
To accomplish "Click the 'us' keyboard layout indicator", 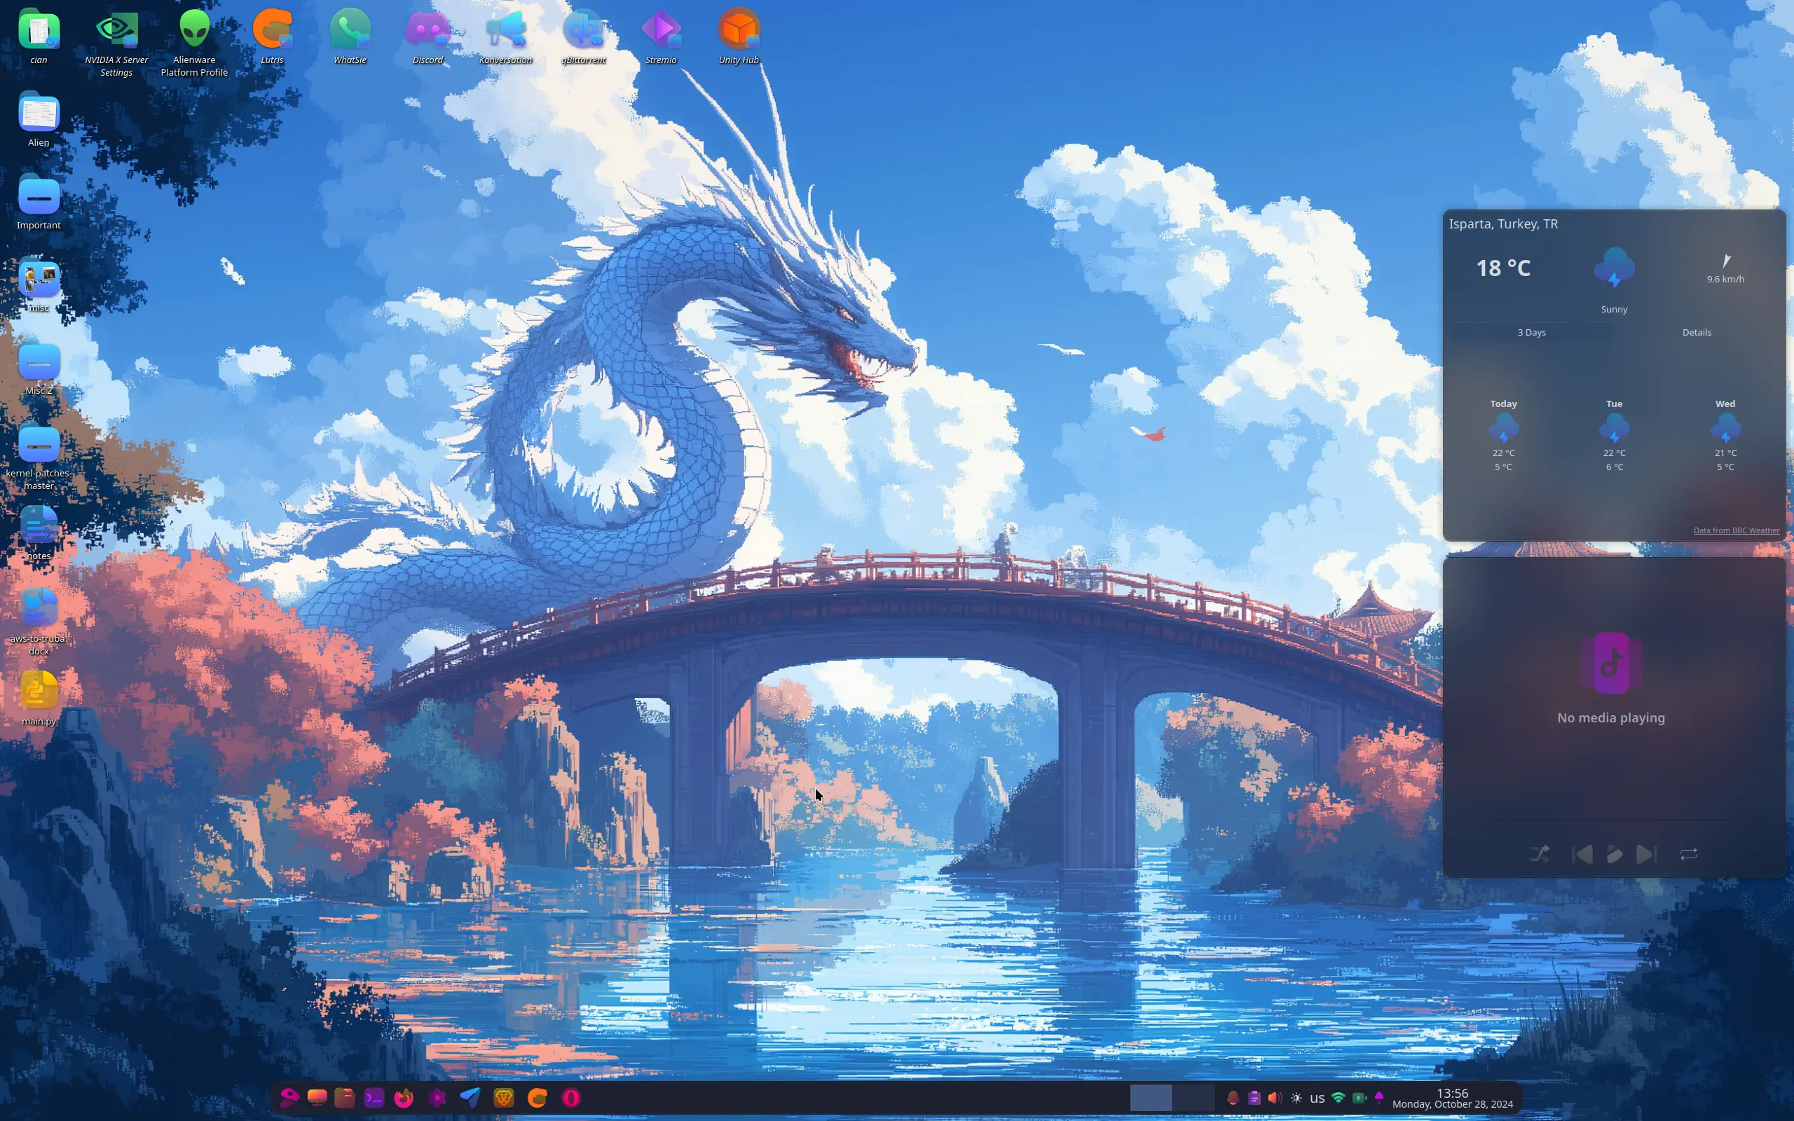I will tap(1317, 1099).
